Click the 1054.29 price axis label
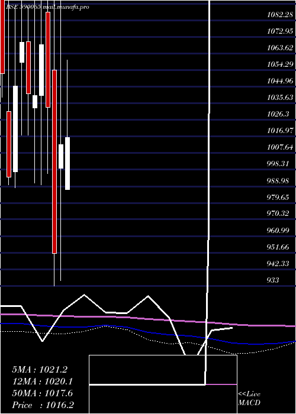Screen dimensions: 296x414 (x=280, y=64)
